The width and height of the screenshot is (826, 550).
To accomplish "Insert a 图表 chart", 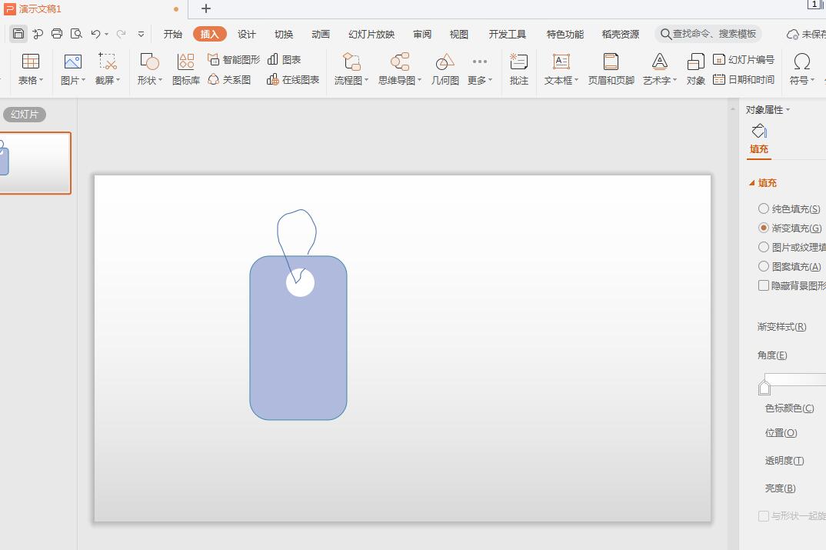I will click(284, 59).
